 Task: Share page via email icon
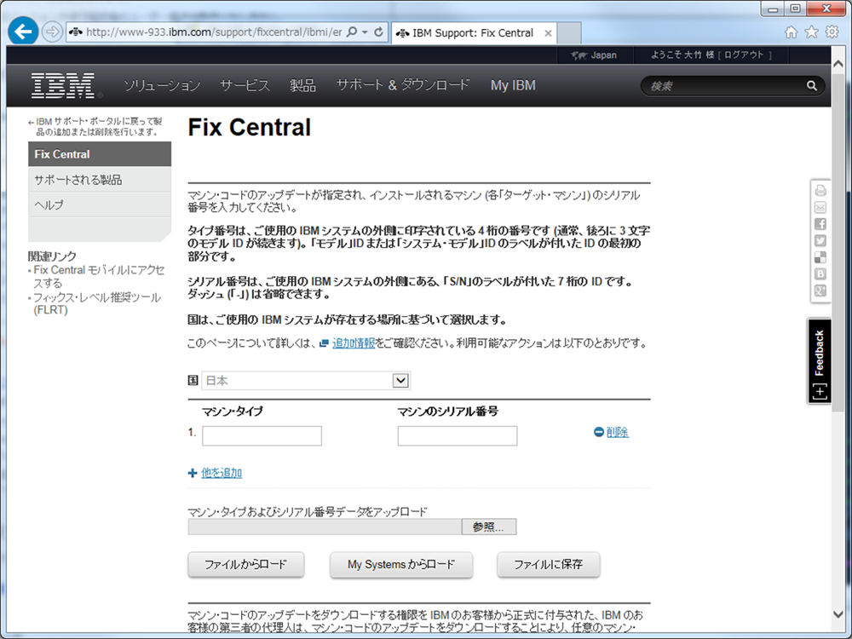(820, 207)
